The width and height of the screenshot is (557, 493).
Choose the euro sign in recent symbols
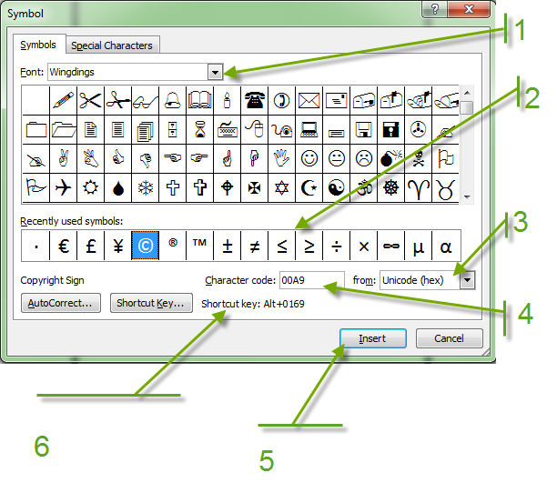pyautogui.click(x=64, y=246)
